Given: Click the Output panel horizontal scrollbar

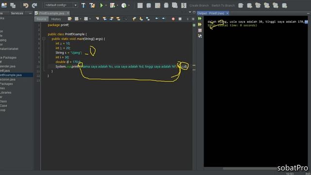Looking at the screenshot, I should (x=265, y=169).
